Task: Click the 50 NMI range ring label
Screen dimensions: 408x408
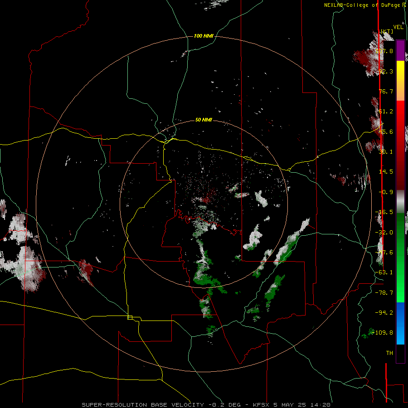Action: (x=204, y=120)
